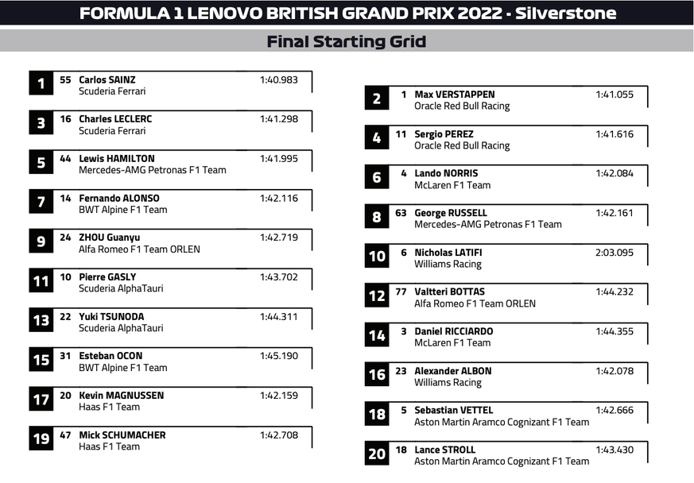Click the position 1 grid badge

(41, 84)
